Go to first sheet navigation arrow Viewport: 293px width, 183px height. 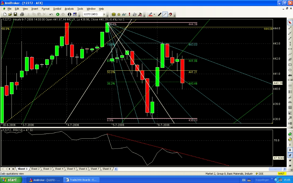[x=2, y=169]
